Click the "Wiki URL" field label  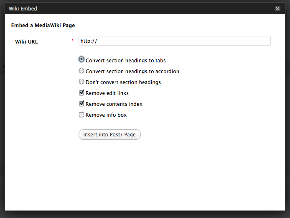click(x=26, y=42)
